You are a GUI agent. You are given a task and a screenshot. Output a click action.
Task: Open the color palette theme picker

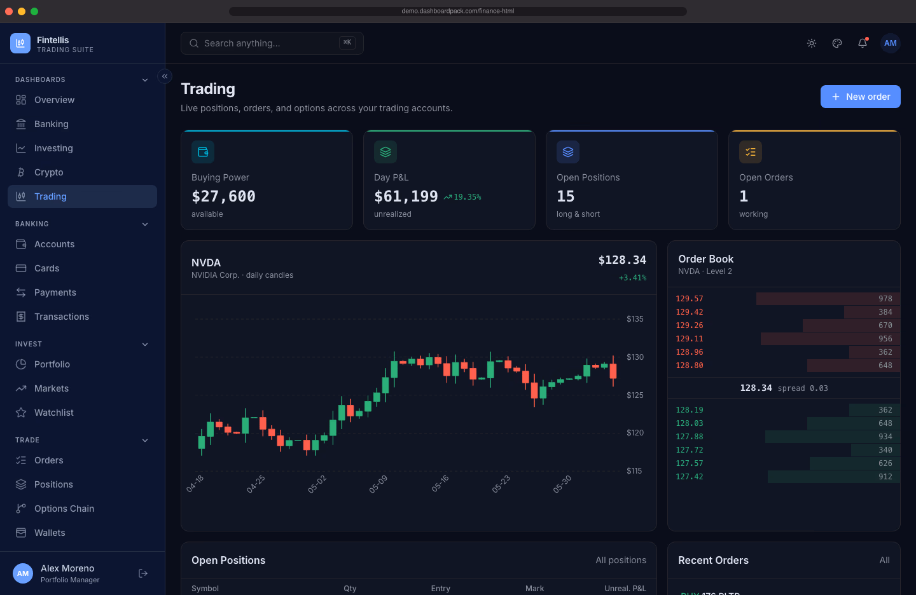837,43
